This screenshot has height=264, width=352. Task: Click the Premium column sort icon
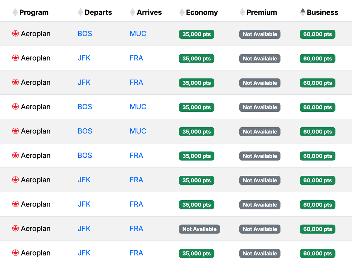click(x=242, y=12)
